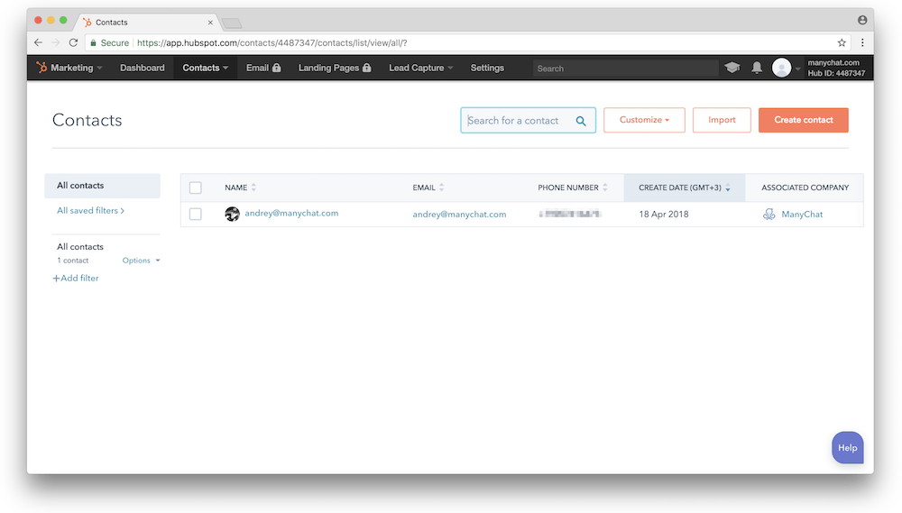This screenshot has height=513, width=902.
Task: Expand the account menu arrow beside avatar
Action: pos(798,69)
